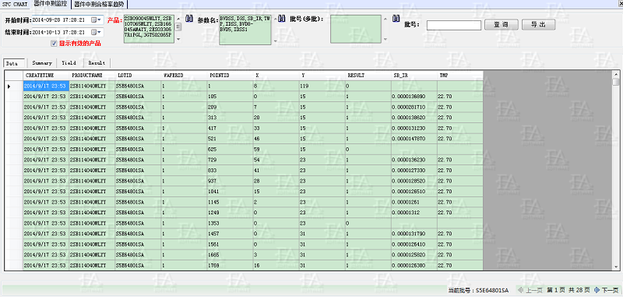Go to next page with 下一页 arrow
Screen dimensions: 623x297
(x=597, y=290)
